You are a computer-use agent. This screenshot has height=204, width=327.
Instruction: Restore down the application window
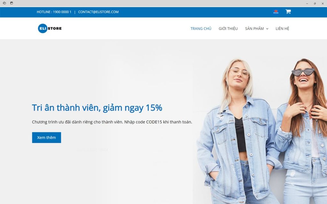[315, 4]
